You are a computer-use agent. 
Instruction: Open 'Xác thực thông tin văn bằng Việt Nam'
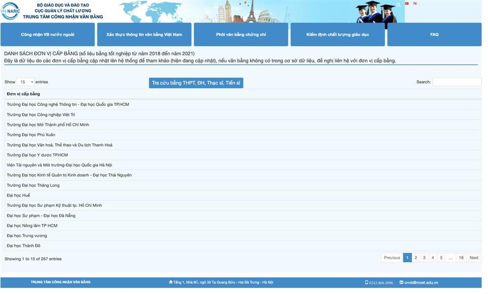point(144,35)
